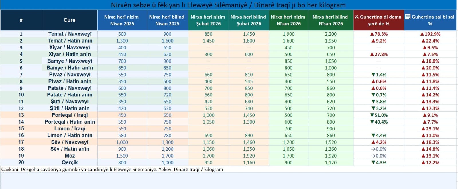Viewport: 458px width, 189px height.
Task: Click the green down arrow beside 51.0%
Action: click(x=372, y=115)
